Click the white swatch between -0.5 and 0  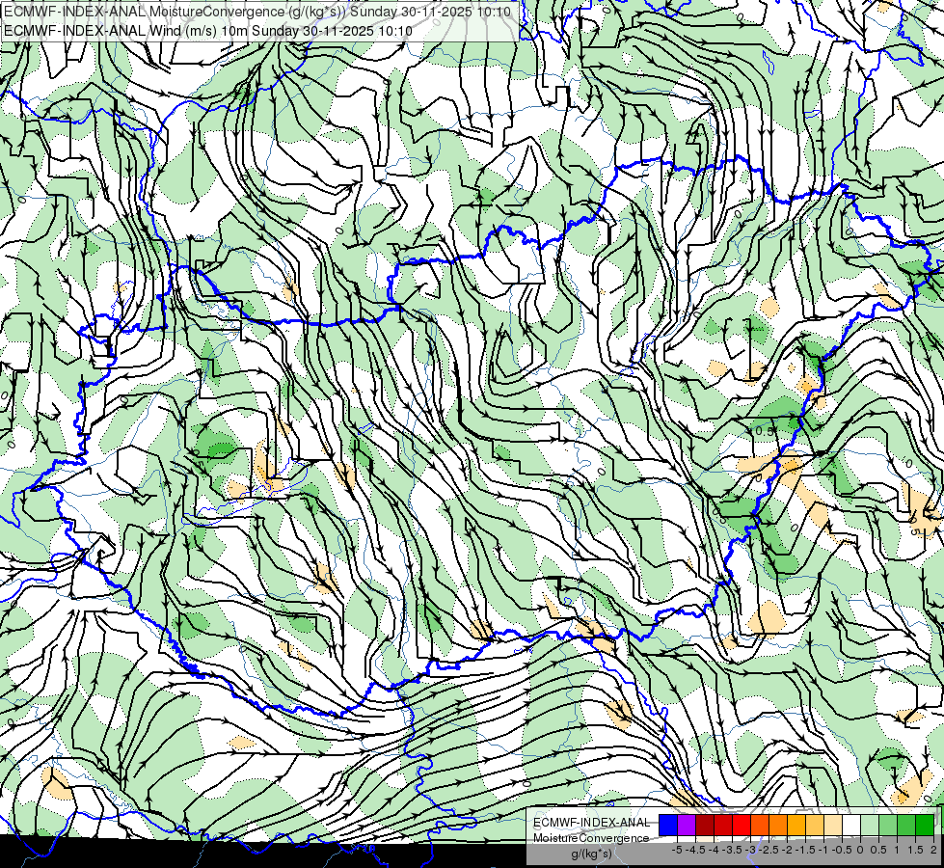coord(851,826)
